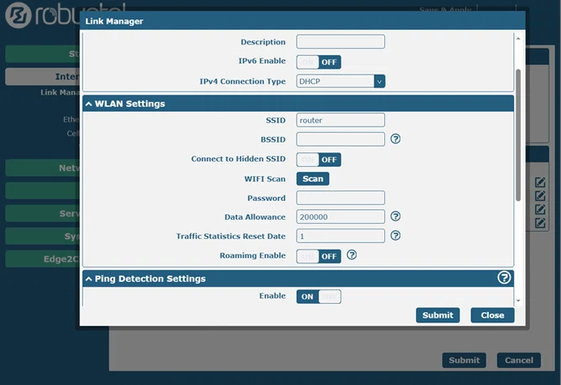The image size is (561, 385).
Task: Click the background page Submit button
Action: (x=464, y=361)
